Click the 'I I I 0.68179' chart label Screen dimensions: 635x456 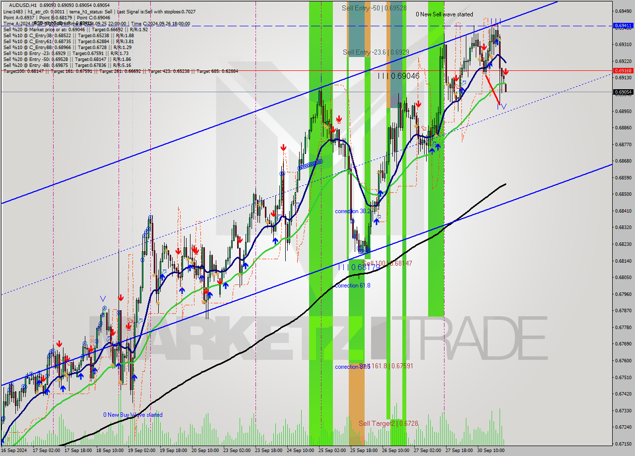(x=359, y=267)
